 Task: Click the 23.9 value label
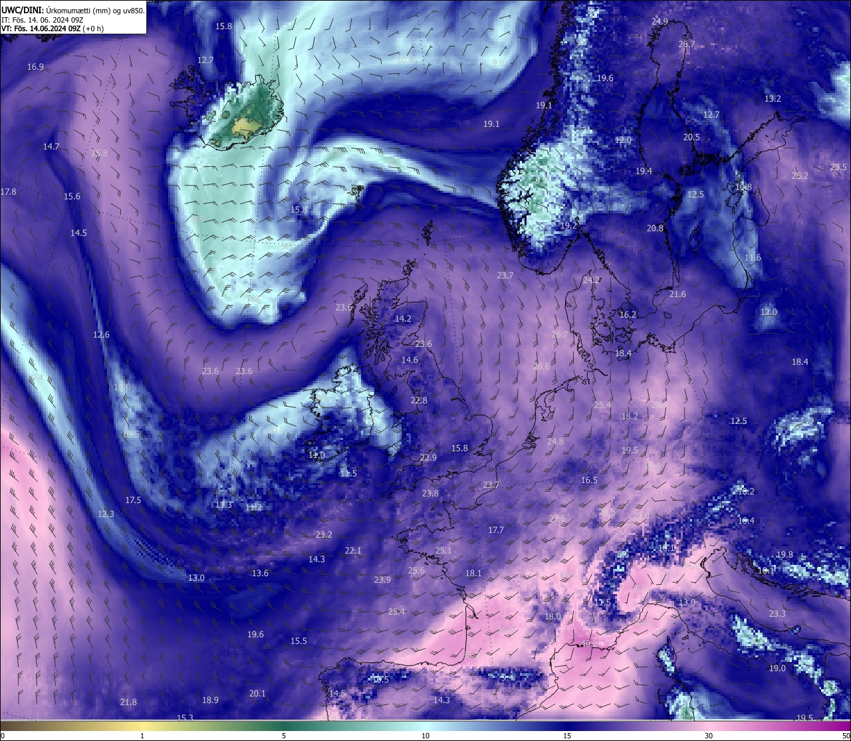click(x=382, y=580)
